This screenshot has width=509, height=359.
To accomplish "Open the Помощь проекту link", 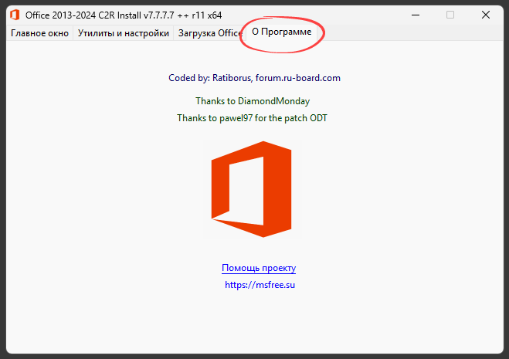I will click(259, 268).
